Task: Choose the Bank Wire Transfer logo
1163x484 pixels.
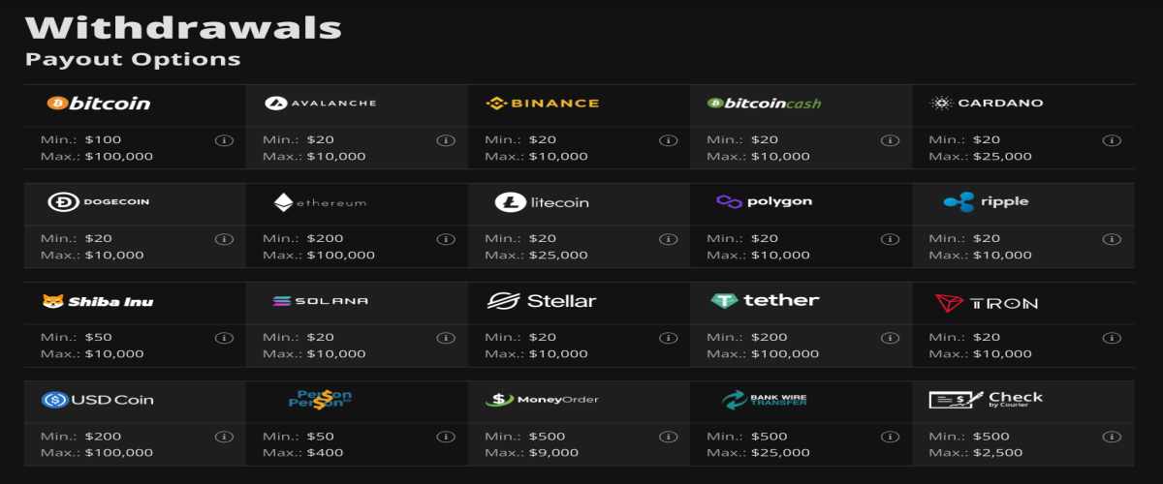Action: click(765, 400)
